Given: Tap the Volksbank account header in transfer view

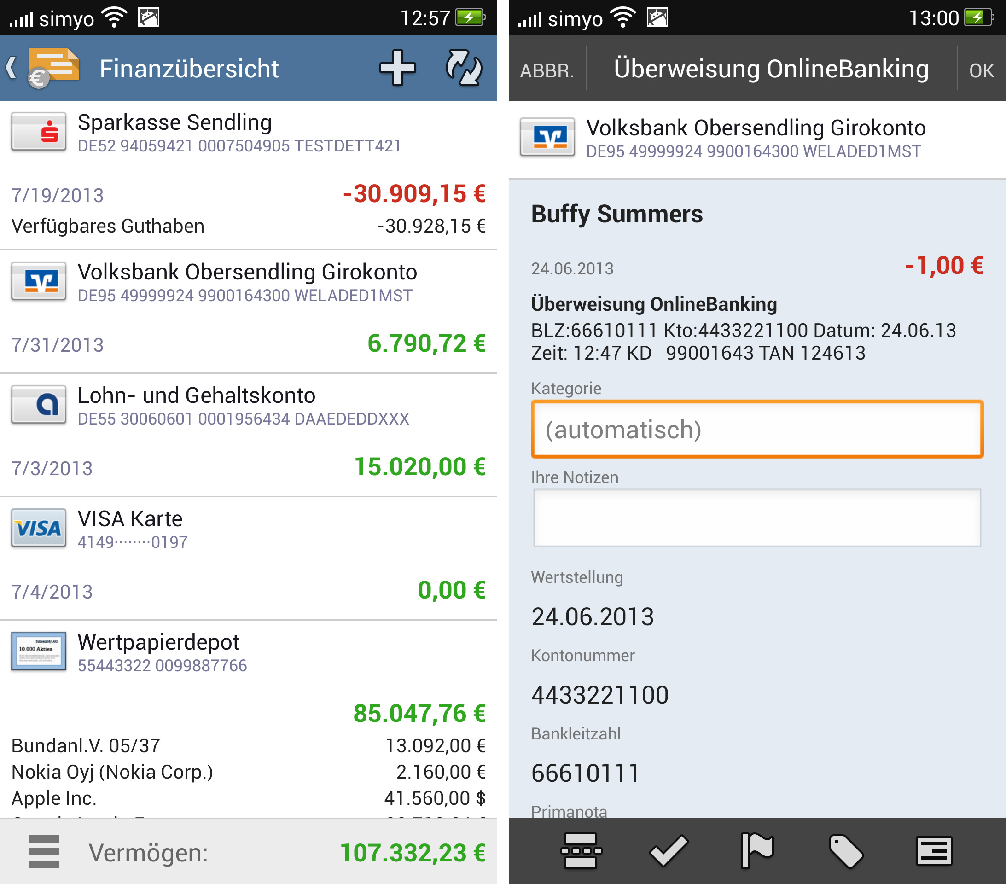Looking at the screenshot, I should 756,139.
